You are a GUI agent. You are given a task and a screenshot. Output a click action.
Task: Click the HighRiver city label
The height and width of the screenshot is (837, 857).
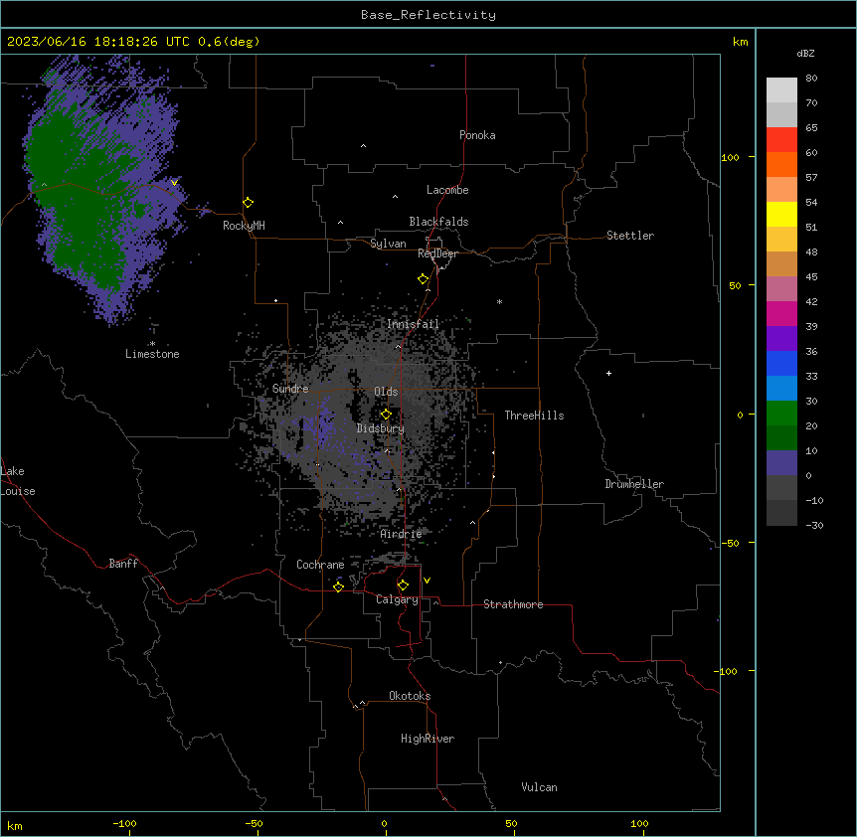click(428, 739)
